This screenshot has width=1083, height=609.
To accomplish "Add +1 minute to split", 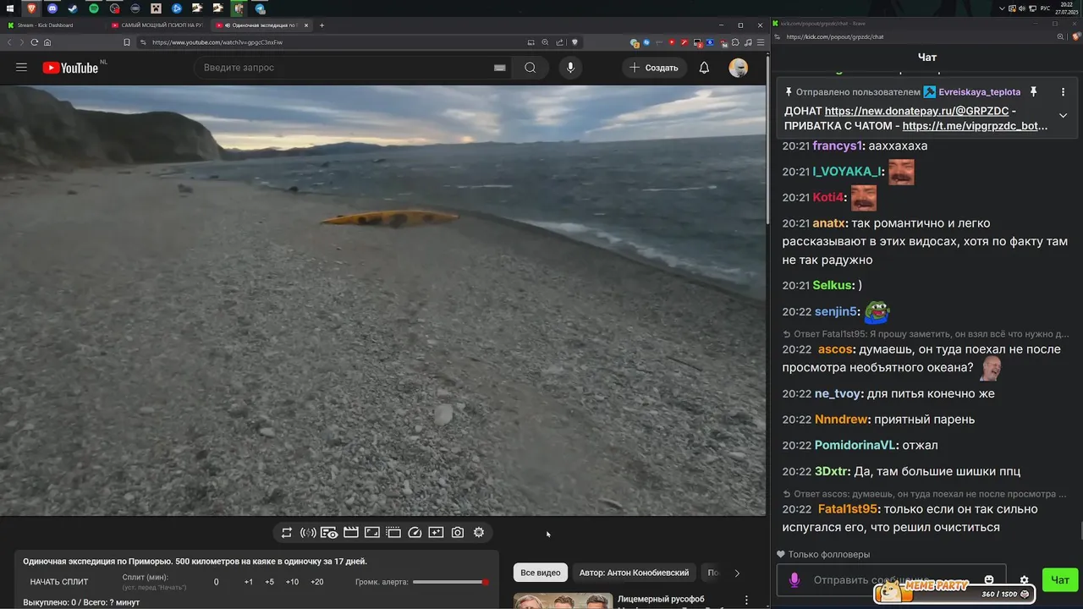I will point(249,582).
